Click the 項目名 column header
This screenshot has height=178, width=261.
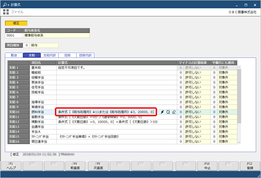43,63
